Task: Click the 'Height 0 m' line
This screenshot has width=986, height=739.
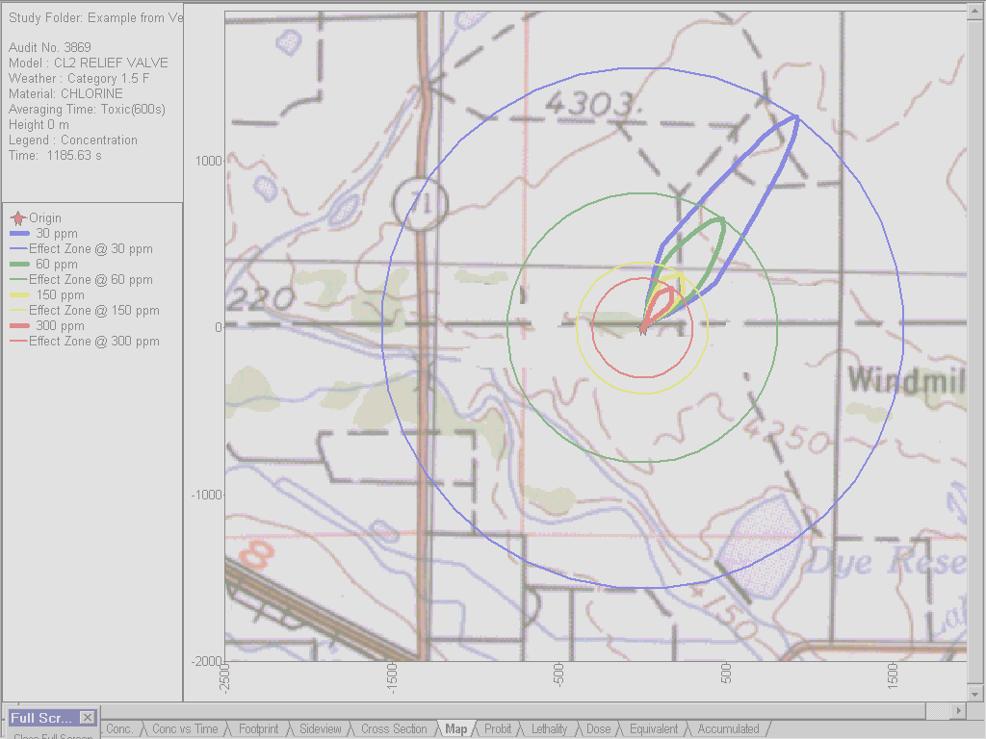Action: click(x=39, y=124)
